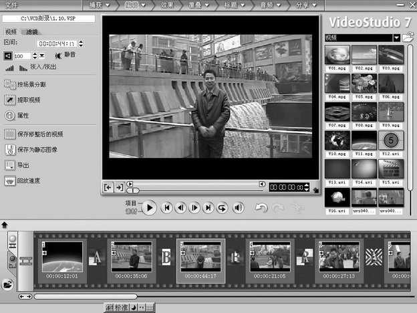Click the 提取视频 (extract video) icon
This screenshot has width=417, height=313.
click(10, 100)
